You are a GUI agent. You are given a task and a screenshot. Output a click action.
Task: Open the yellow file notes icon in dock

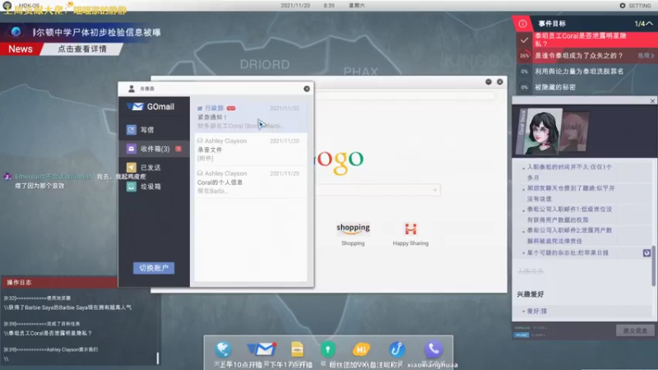coord(297,349)
